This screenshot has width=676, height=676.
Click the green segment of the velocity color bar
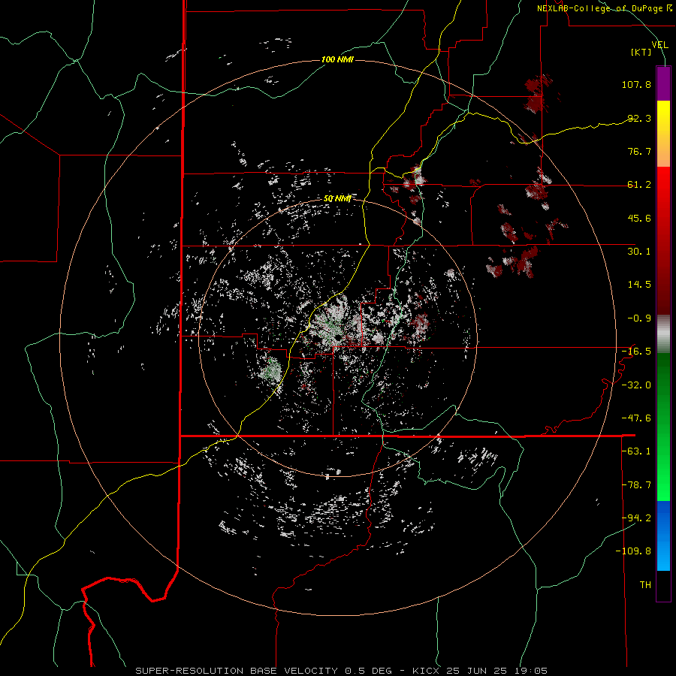(663, 427)
